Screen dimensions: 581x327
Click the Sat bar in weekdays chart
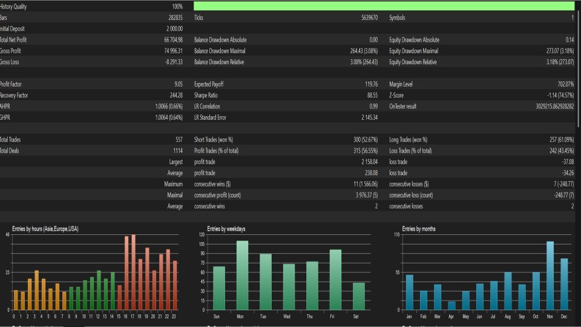click(x=359, y=297)
